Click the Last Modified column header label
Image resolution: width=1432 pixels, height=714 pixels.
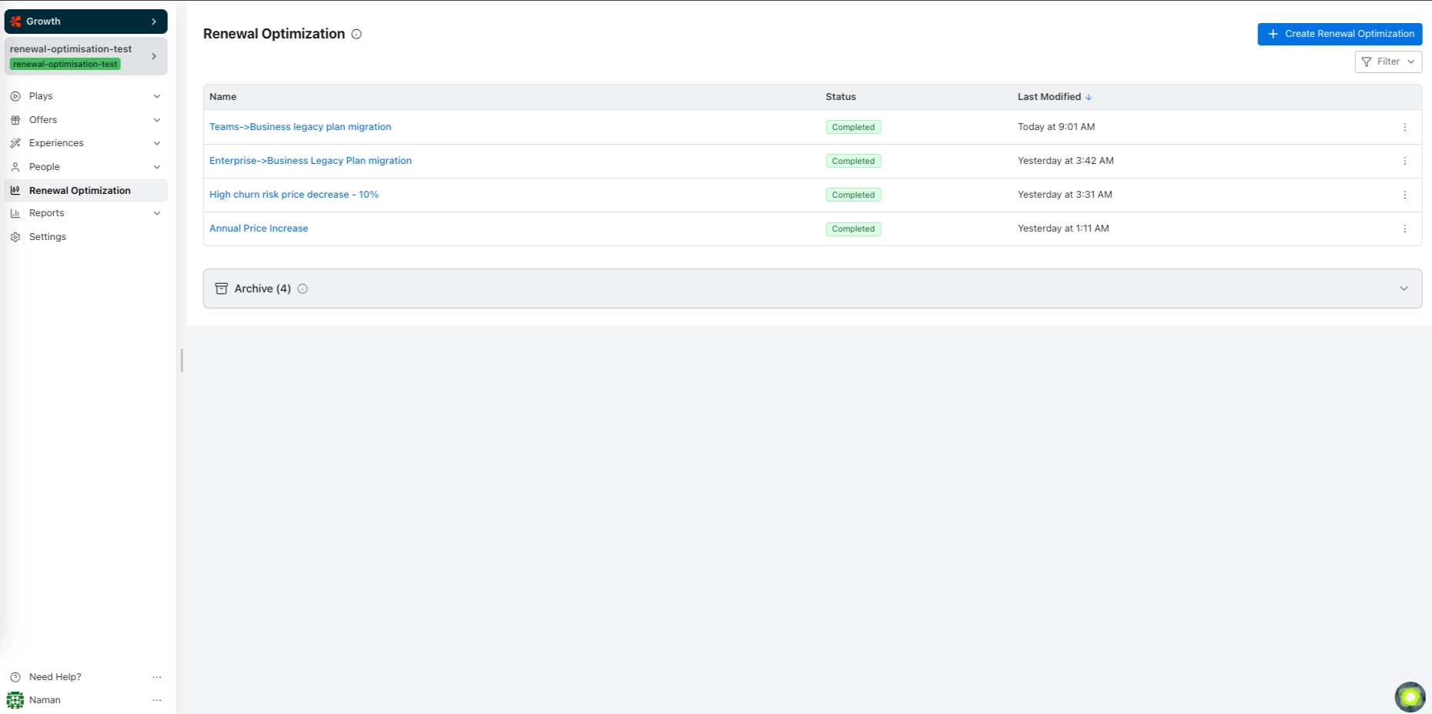point(1049,97)
